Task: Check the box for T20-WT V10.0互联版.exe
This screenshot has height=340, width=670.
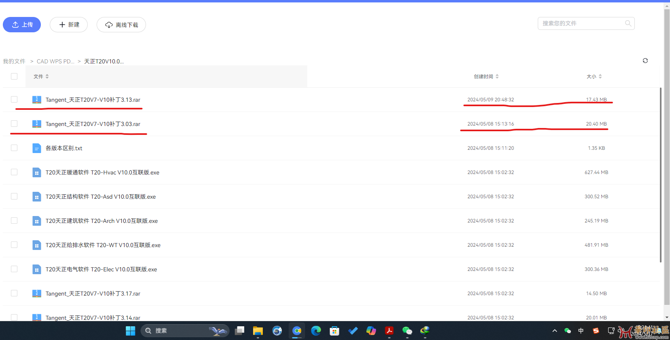Action: (14, 245)
